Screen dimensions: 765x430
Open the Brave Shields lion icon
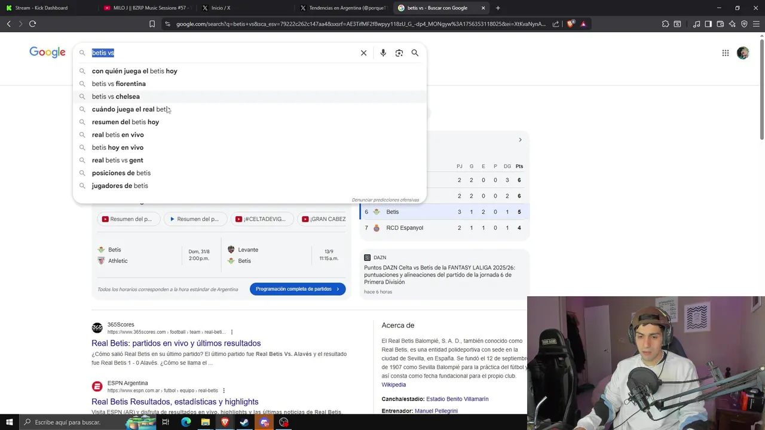(x=570, y=24)
